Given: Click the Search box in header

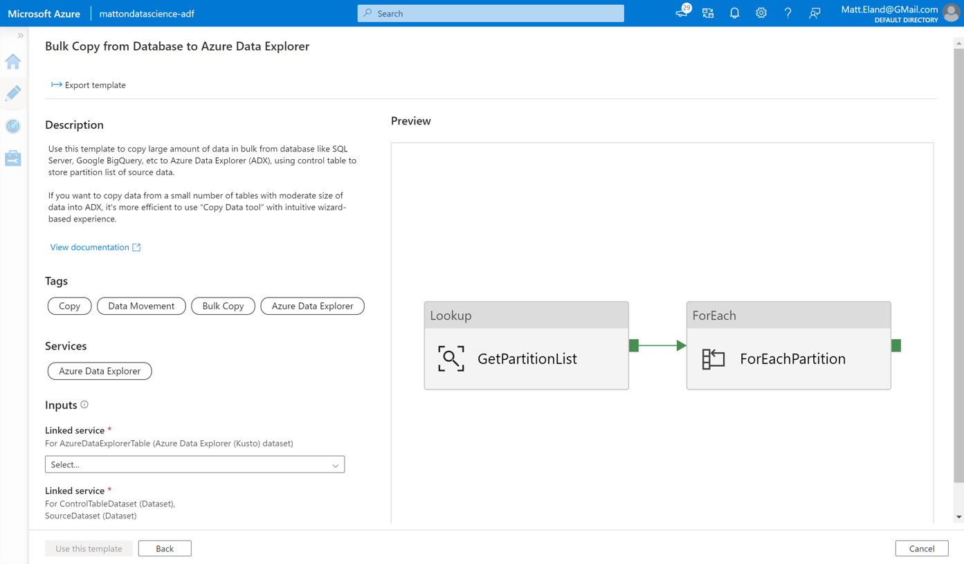Looking at the screenshot, I should click(x=491, y=13).
